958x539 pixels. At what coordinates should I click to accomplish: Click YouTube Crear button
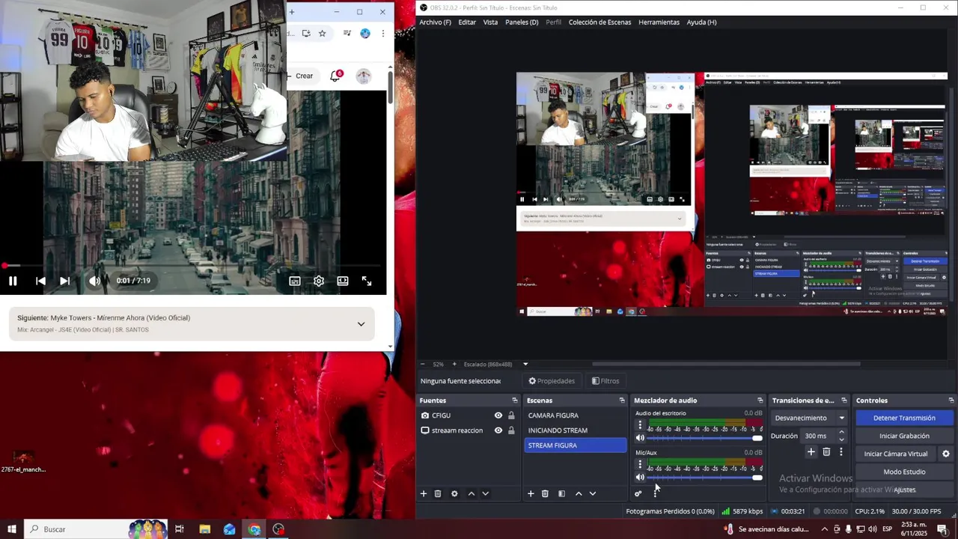[x=301, y=76]
